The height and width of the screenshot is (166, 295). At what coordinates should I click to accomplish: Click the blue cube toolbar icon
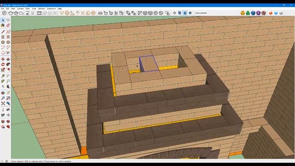click(276, 13)
